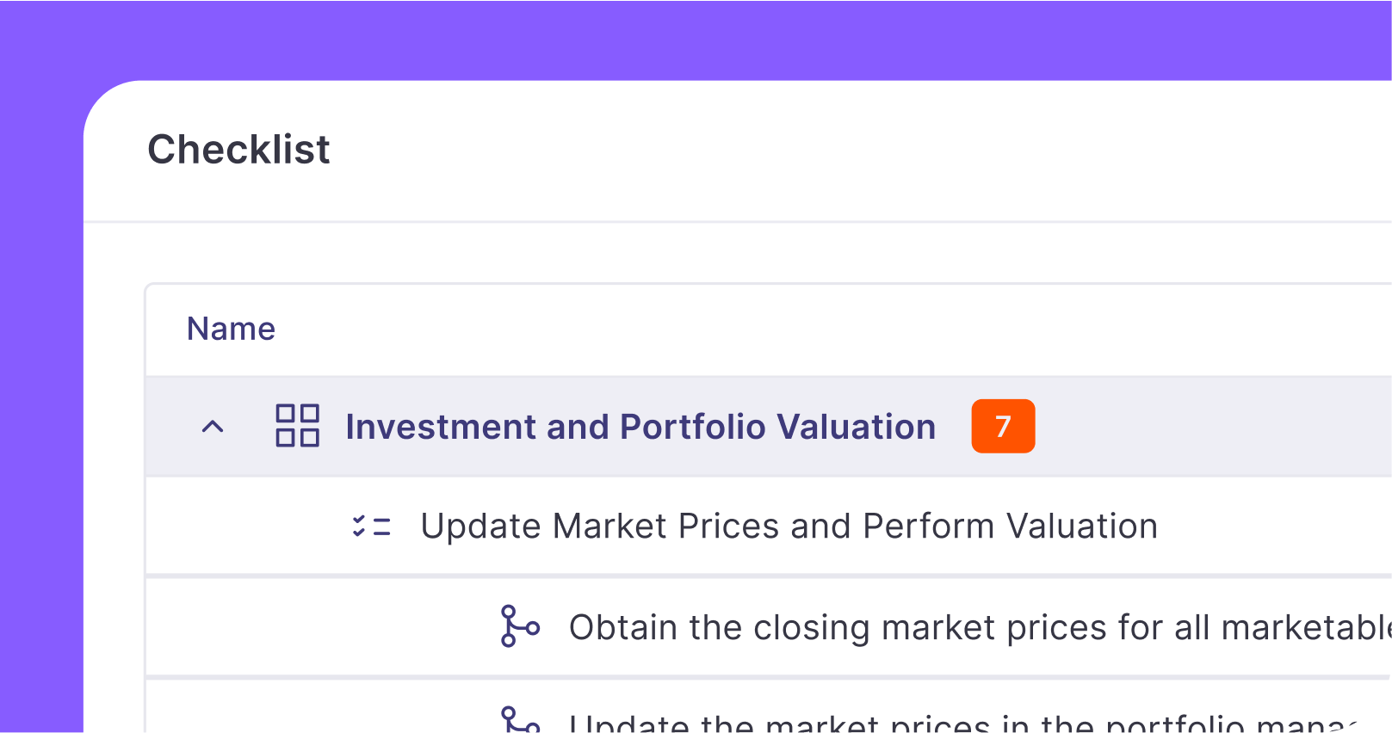Open Update Market Prices and Perform Valuation
1392x733 pixels.
click(x=789, y=526)
